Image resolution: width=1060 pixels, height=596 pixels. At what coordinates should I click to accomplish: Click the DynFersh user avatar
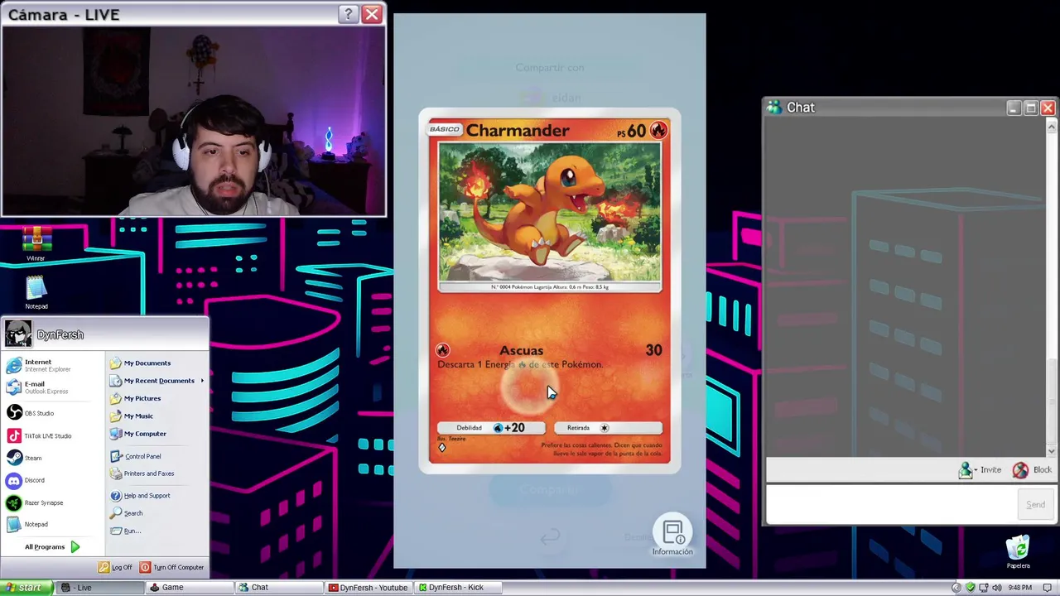click(x=18, y=334)
